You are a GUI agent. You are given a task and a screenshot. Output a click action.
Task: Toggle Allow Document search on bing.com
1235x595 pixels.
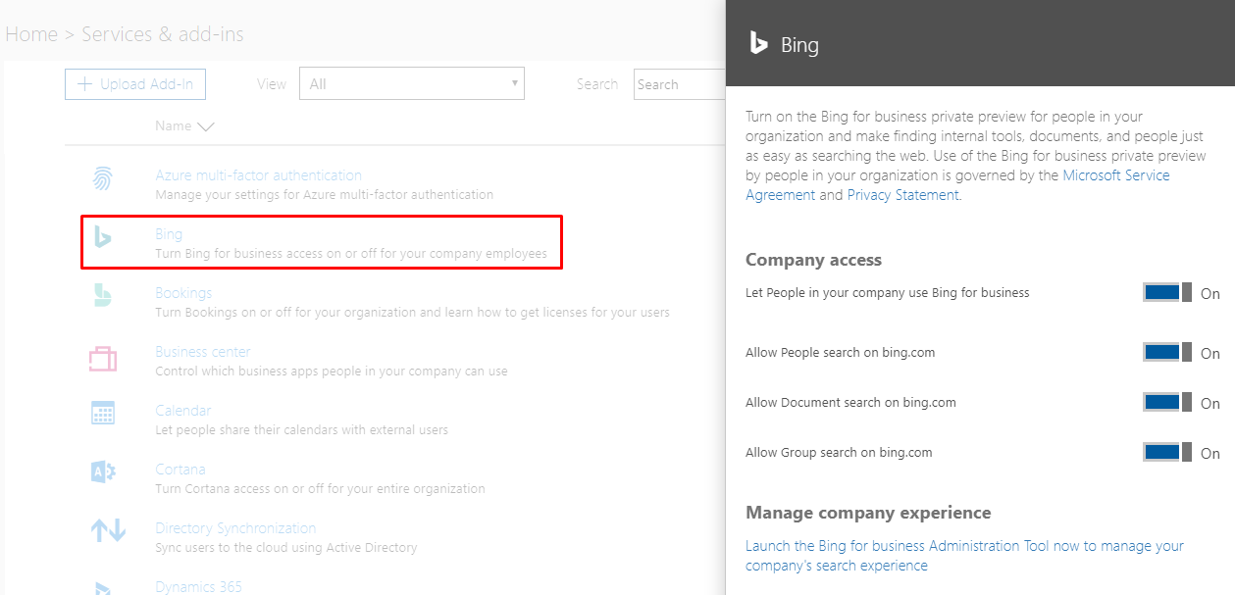(x=1167, y=402)
